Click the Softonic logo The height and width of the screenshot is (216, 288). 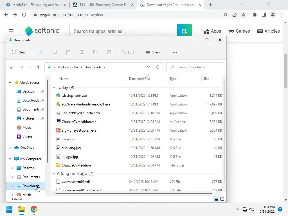pyautogui.click(x=42, y=31)
